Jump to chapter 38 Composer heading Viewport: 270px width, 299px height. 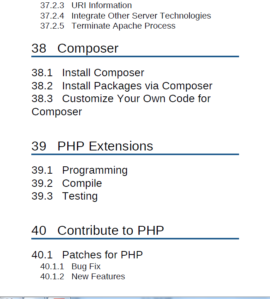pyautogui.click(x=75, y=48)
